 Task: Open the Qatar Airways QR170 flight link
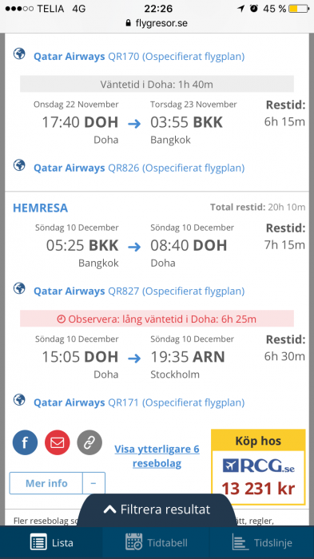pos(139,57)
